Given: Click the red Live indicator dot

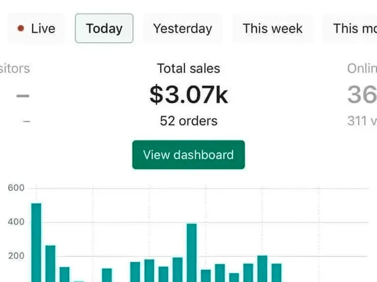Looking at the screenshot, I should click(20, 29).
